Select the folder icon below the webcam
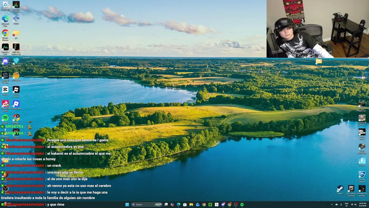Screen dimensions: 369x208 pos(319,63)
